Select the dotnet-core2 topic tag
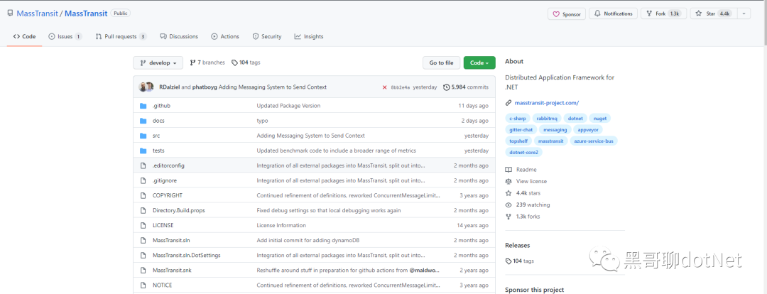The width and height of the screenshot is (767, 294). (523, 152)
